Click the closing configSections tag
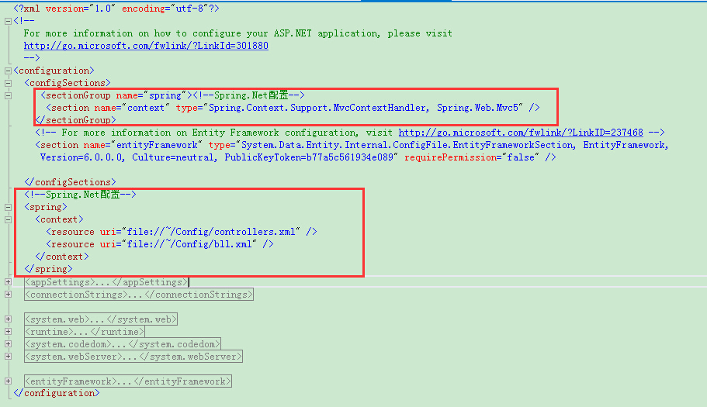The height and width of the screenshot is (407, 707). [x=70, y=182]
